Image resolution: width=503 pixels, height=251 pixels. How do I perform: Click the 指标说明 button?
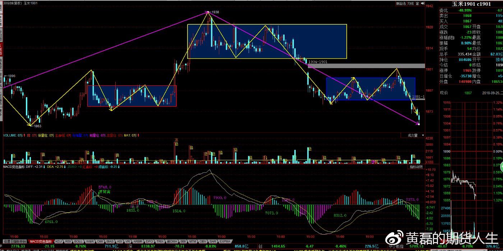[416, 167]
